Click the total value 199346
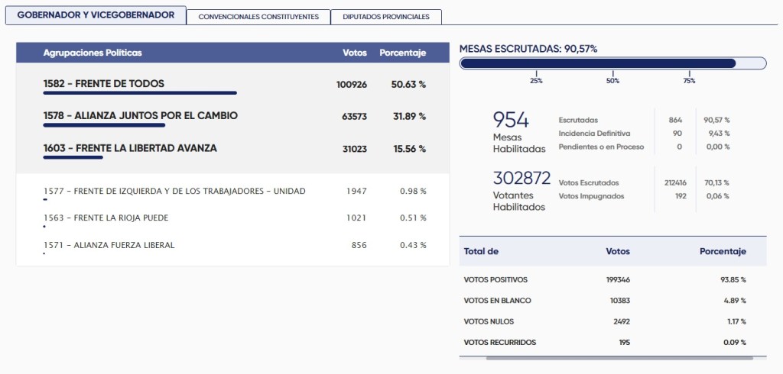Screen dimensions: 783x374 (618, 280)
